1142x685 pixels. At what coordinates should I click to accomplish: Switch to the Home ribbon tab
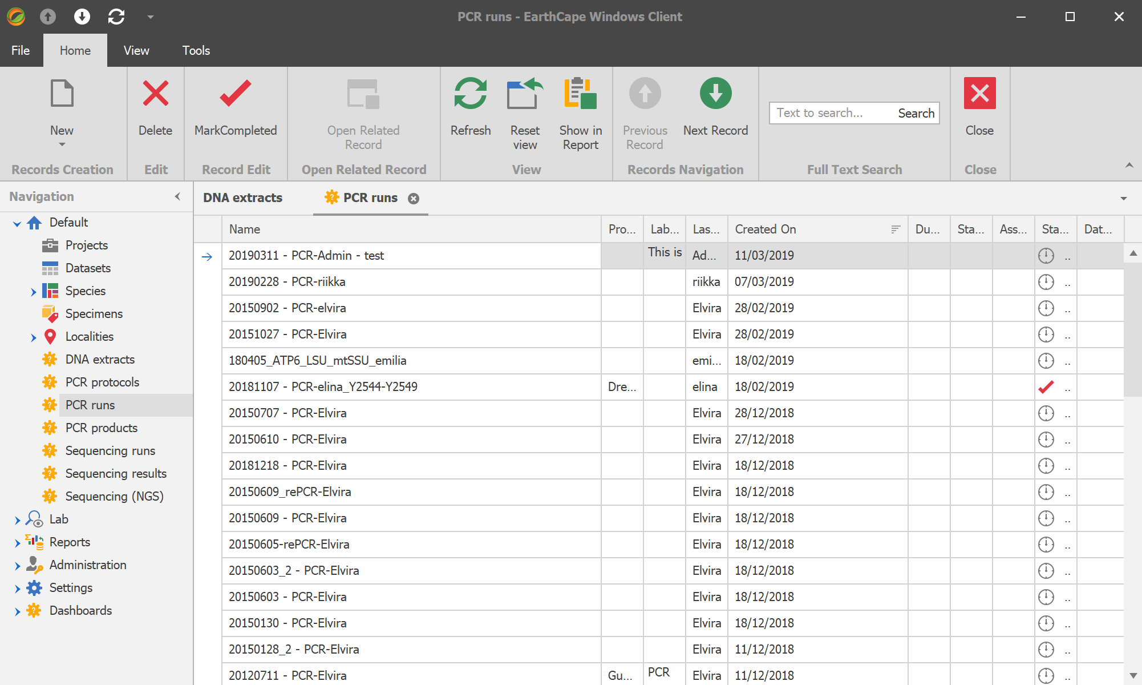[x=75, y=50]
